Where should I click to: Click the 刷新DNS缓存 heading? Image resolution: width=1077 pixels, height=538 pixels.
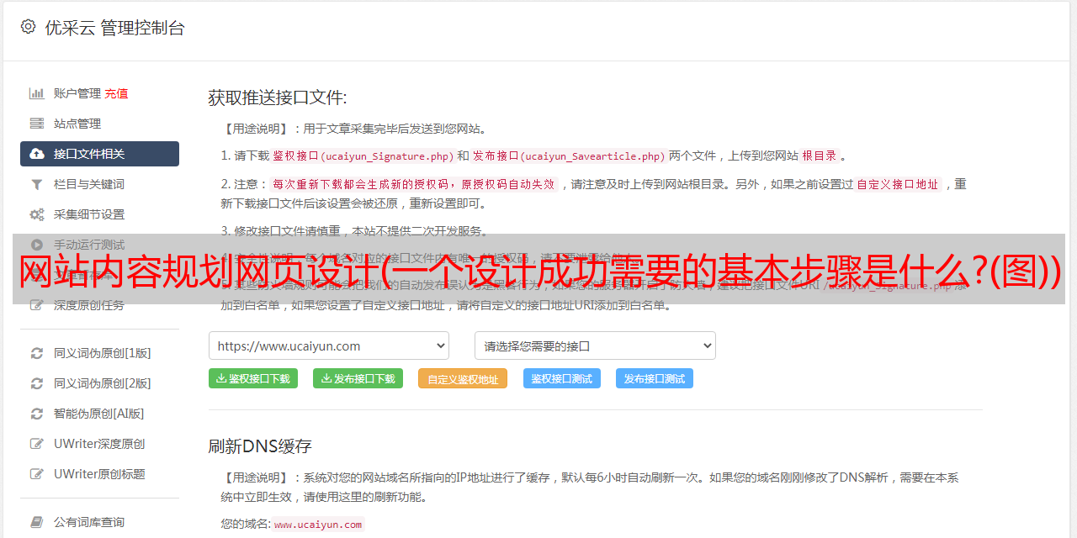pyautogui.click(x=260, y=446)
